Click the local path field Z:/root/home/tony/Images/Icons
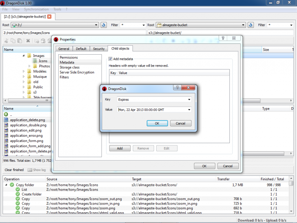This screenshot has height=223, width=297. point(74,33)
